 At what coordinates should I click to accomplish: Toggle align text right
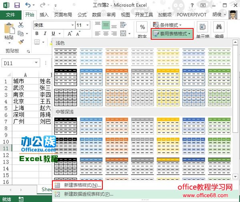(x=114, y=33)
